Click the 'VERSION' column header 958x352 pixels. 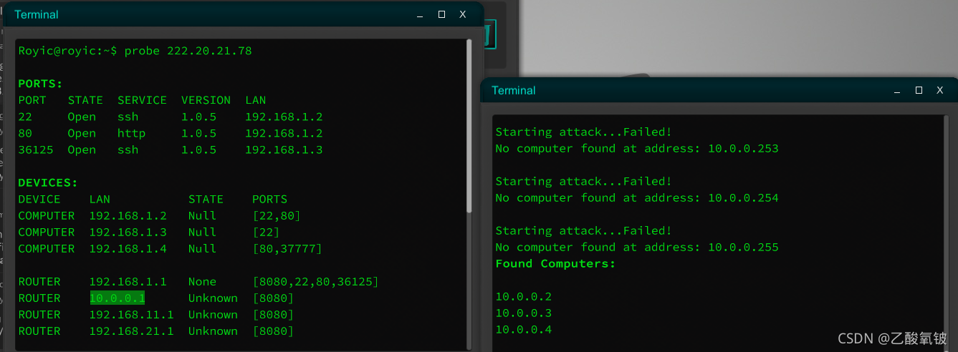[x=206, y=100]
